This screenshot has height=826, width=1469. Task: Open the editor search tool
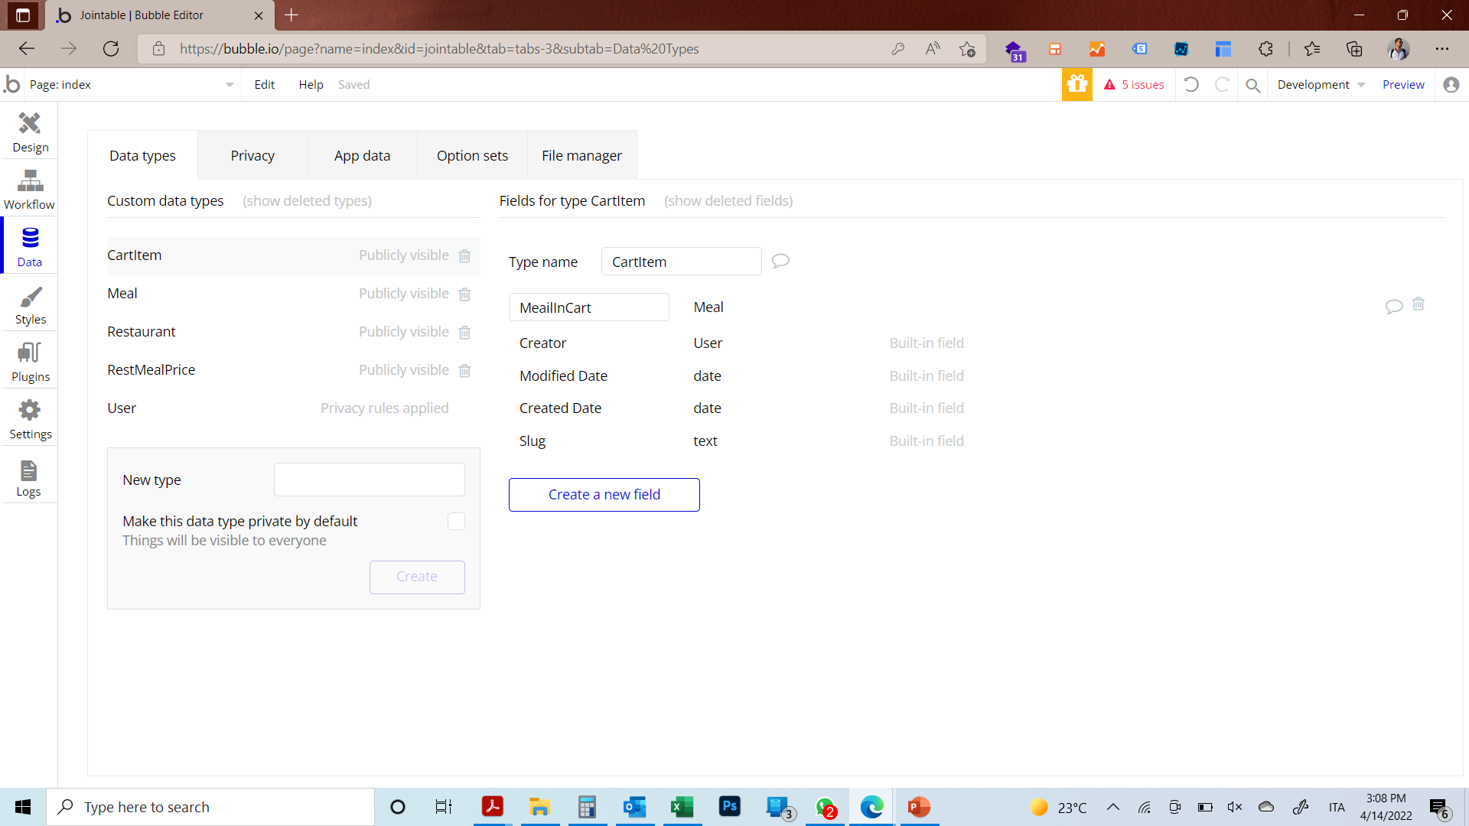[x=1252, y=85]
